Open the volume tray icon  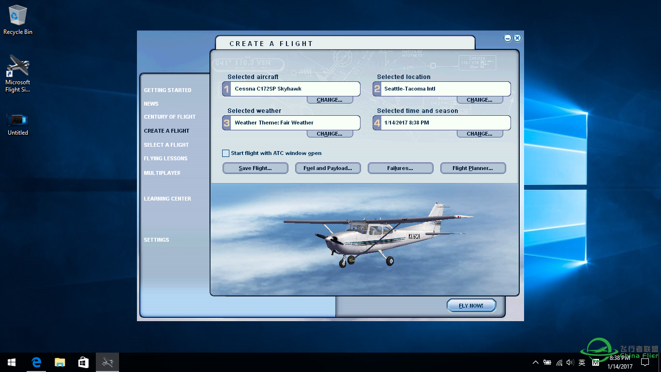pyautogui.click(x=570, y=362)
